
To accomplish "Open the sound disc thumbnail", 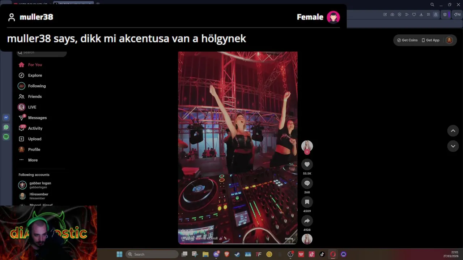I will pos(307,239).
